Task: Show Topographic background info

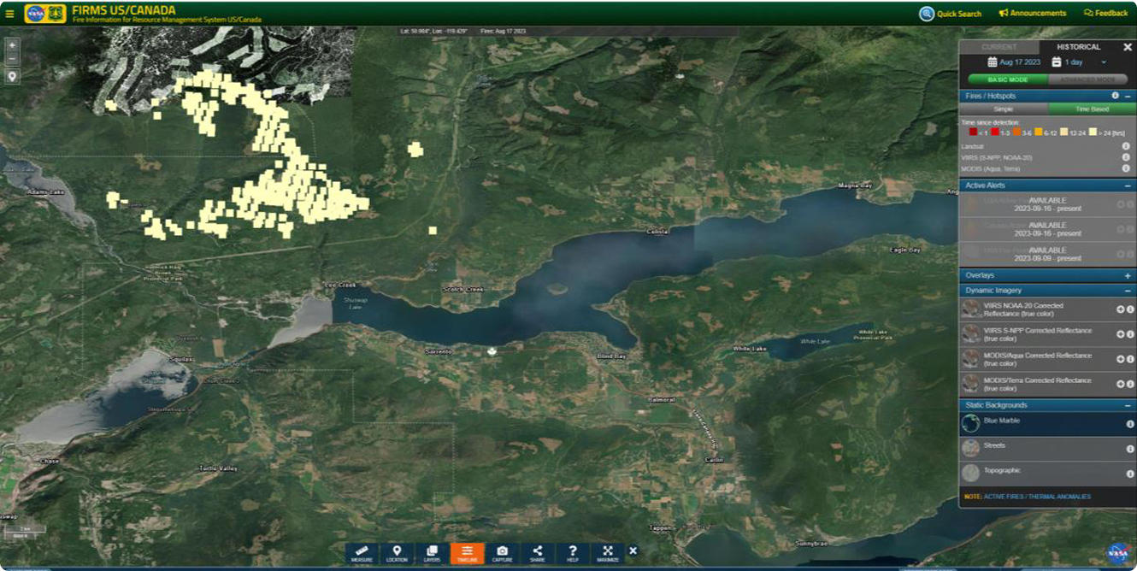Action: click(x=1129, y=474)
